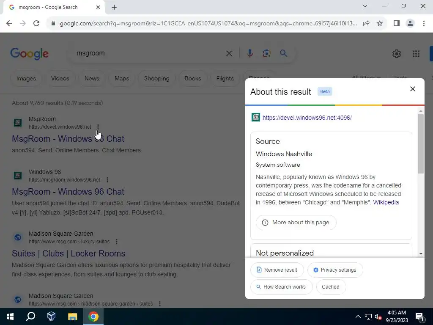Click the address bar URL
Viewport: 433px width, 325px height.
click(x=208, y=24)
